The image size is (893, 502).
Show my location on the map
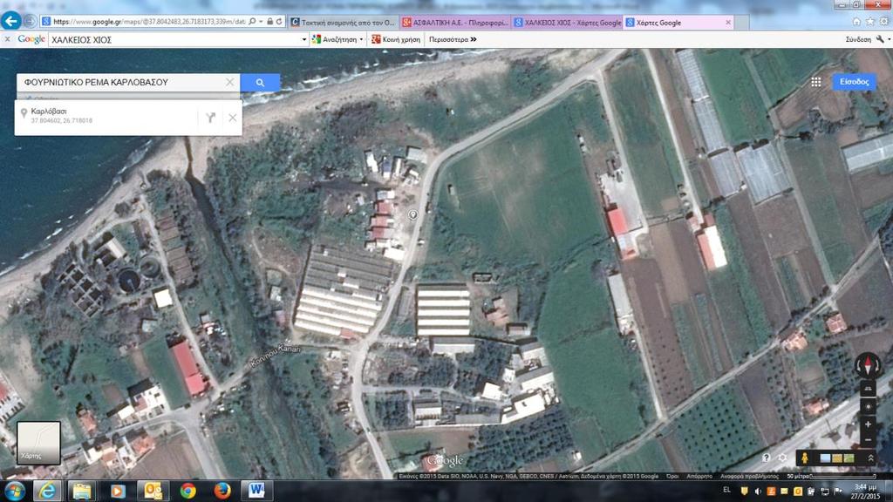pyautogui.click(x=868, y=407)
